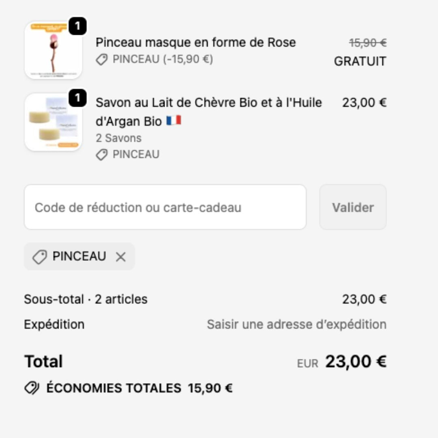Click the Valider button
Screen dimensions: 438x438
click(353, 207)
